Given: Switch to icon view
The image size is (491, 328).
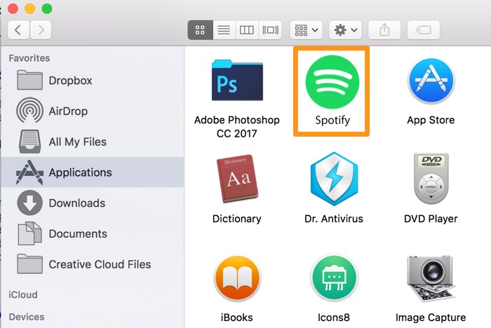Looking at the screenshot, I should pos(200,30).
